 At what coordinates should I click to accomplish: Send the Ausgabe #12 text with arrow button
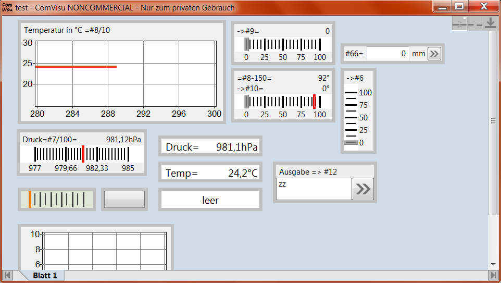363,189
